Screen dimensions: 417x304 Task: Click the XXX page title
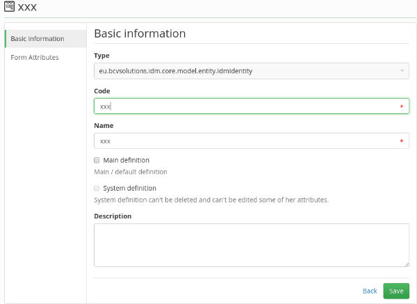tap(27, 7)
